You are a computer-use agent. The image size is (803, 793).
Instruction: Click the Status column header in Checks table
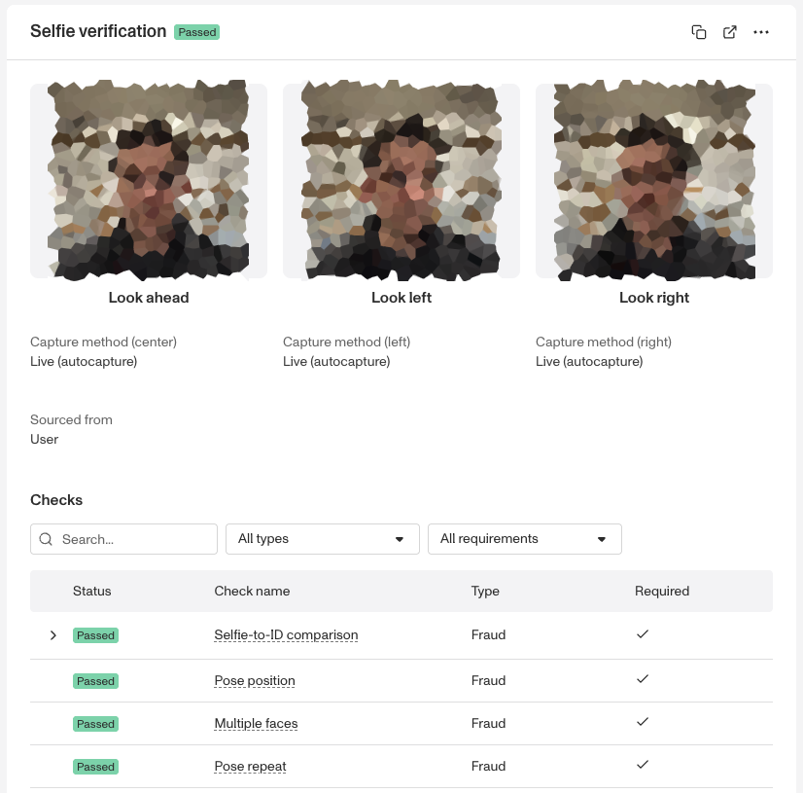93,591
